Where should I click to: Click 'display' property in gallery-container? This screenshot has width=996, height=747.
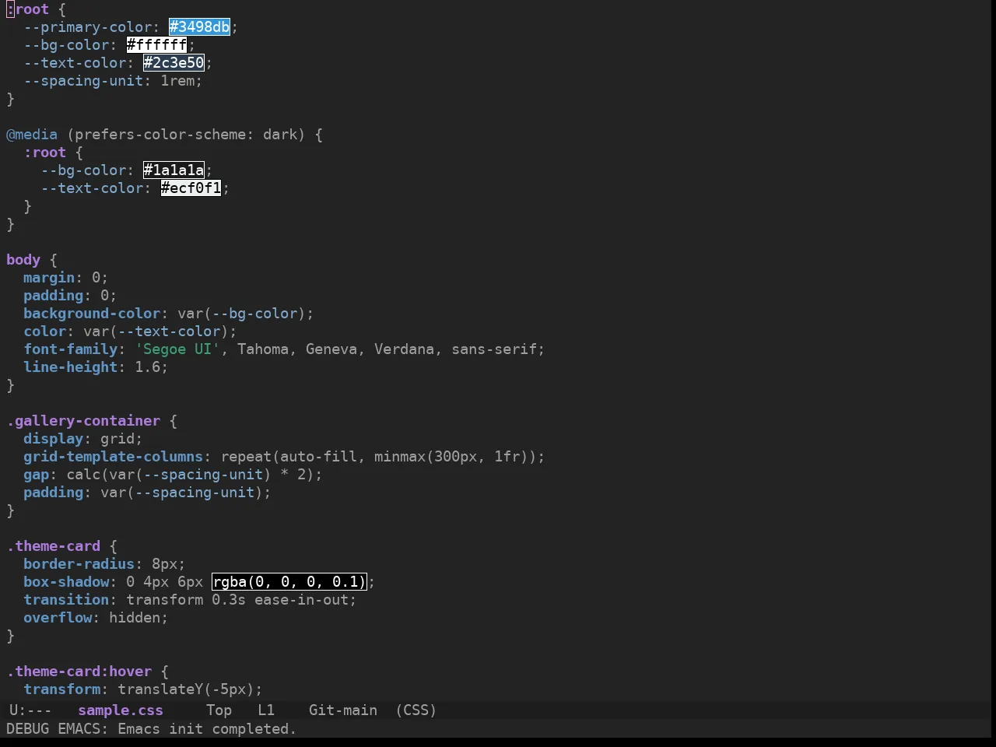[53, 439]
